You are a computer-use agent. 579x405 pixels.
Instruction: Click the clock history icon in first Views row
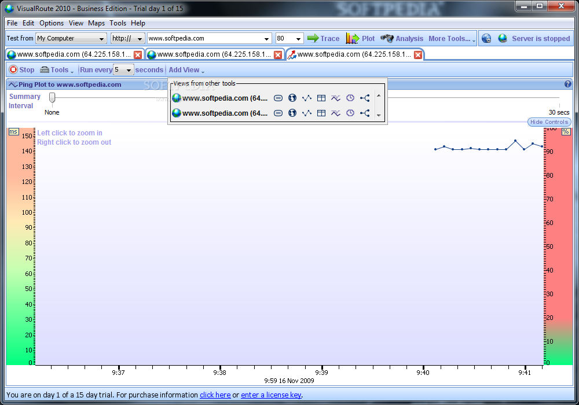(x=350, y=98)
